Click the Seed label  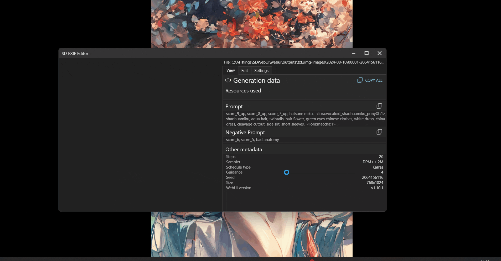pos(230,178)
